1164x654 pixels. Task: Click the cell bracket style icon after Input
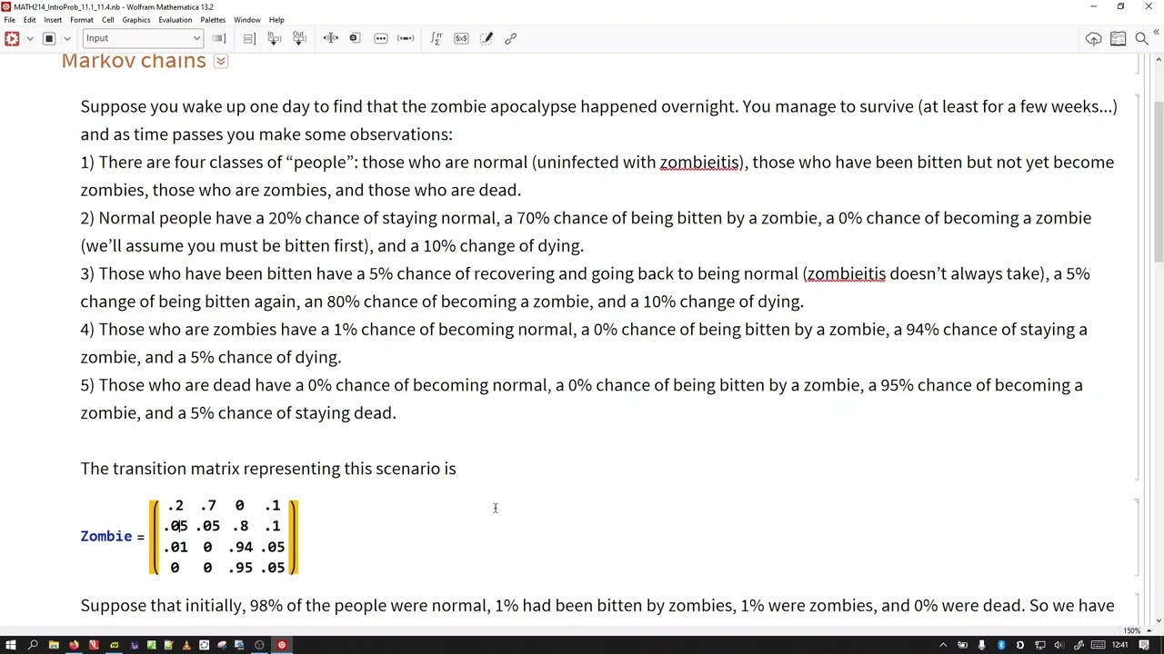point(218,38)
